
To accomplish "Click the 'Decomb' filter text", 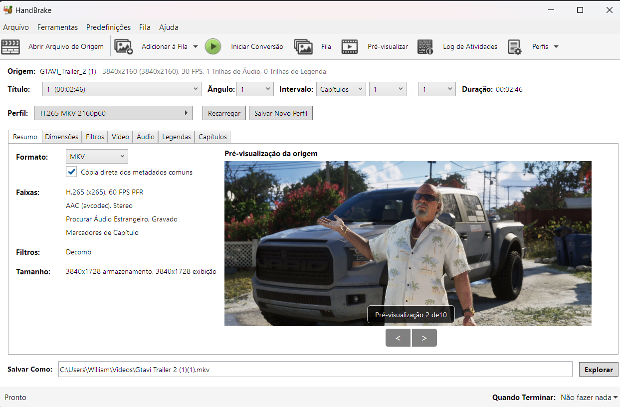I will [x=79, y=252].
